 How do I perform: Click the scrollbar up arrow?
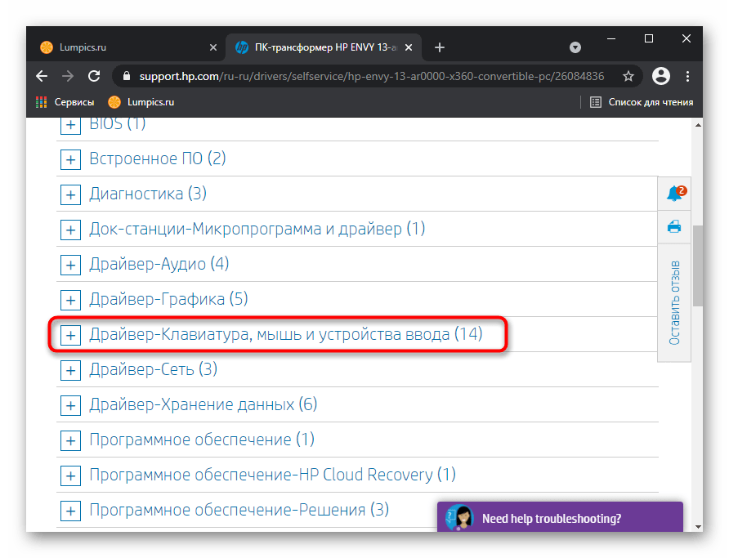pos(698,125)
